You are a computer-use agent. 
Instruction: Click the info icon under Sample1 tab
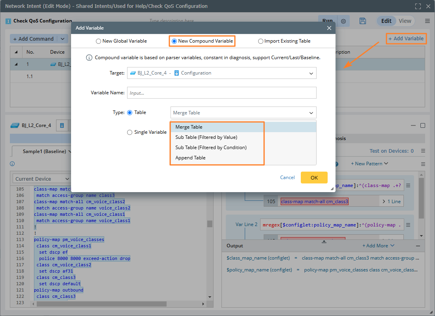click(x=12, y=164)
